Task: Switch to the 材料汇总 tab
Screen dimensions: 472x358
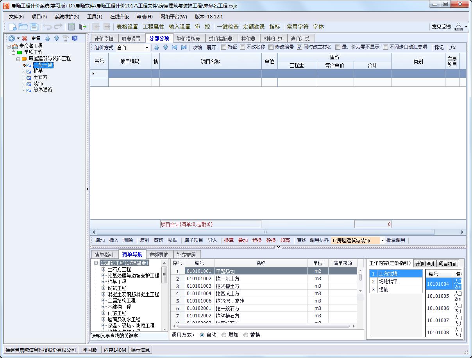Action: (273, 39)
